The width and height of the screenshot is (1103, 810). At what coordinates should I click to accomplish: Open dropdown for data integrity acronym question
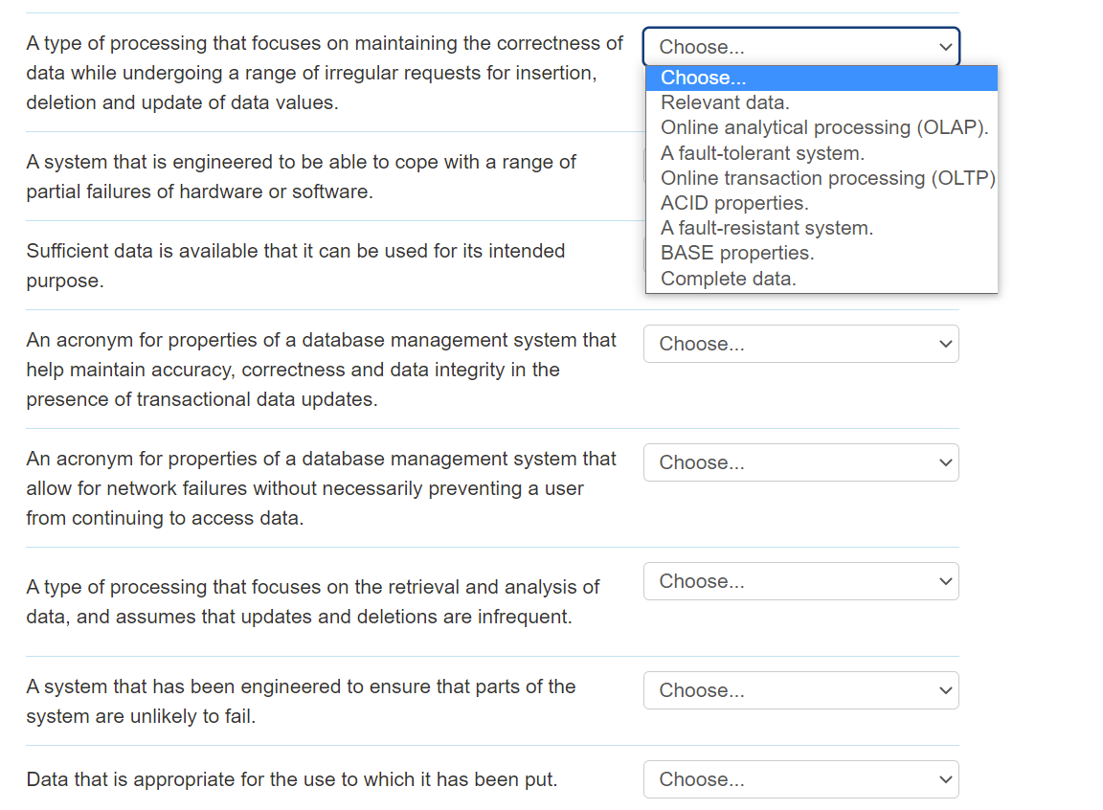800,344
